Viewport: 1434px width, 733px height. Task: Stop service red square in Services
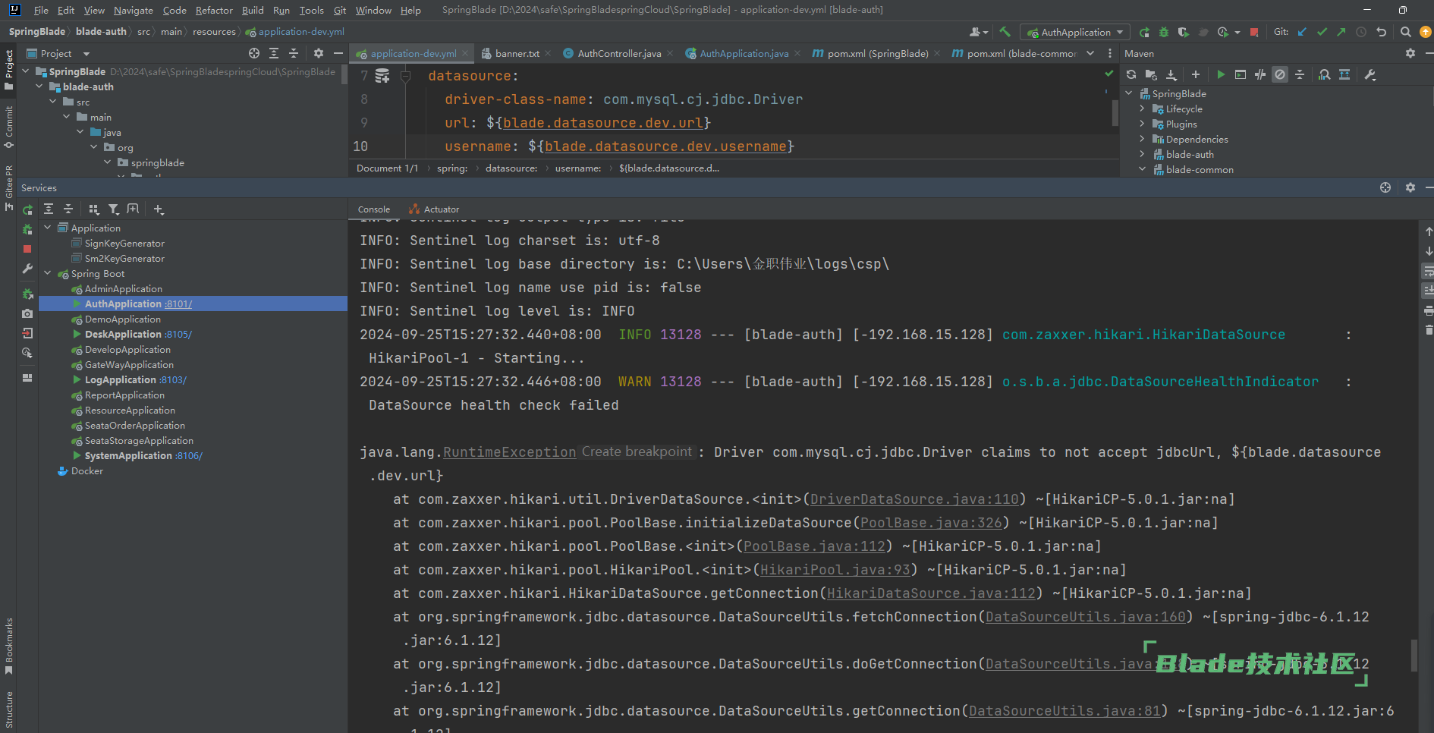coord(27,249)
